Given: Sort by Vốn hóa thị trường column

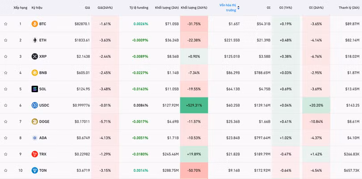Looking at the screenshot, I should 228,8.
